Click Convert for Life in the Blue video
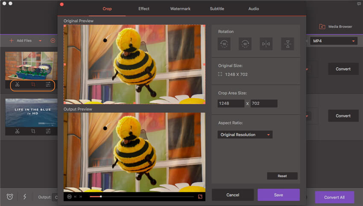 343,116
